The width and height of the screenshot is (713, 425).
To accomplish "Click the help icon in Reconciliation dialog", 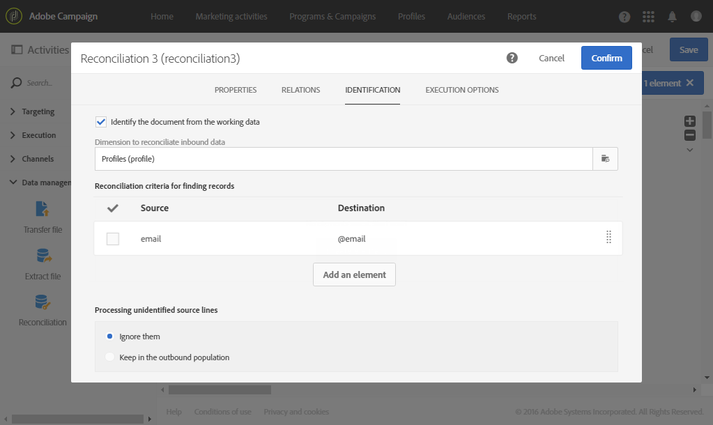I will 512,58.
